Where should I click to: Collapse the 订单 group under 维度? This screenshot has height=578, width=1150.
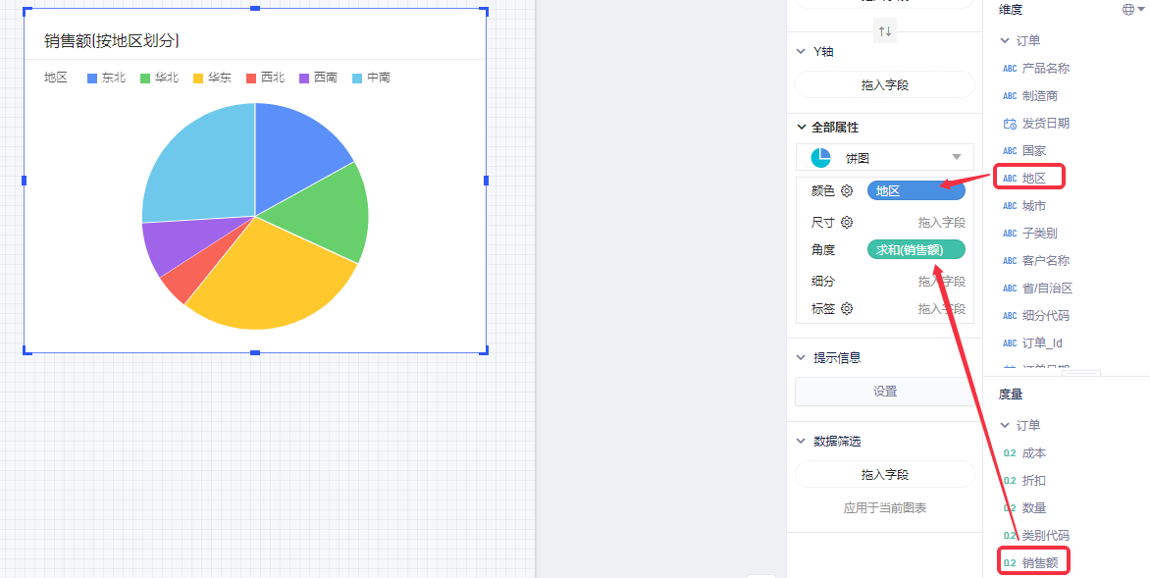coord(1005,41)
